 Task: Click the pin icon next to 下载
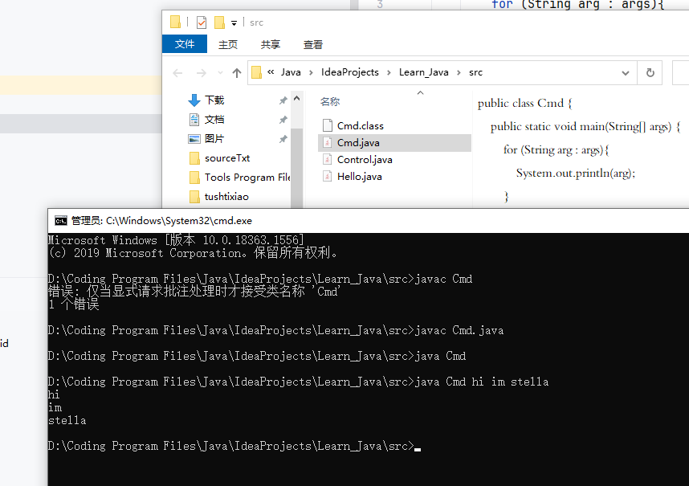coord(283,100)
